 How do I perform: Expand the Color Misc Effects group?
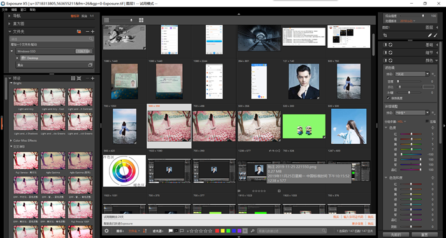point(11,141)
